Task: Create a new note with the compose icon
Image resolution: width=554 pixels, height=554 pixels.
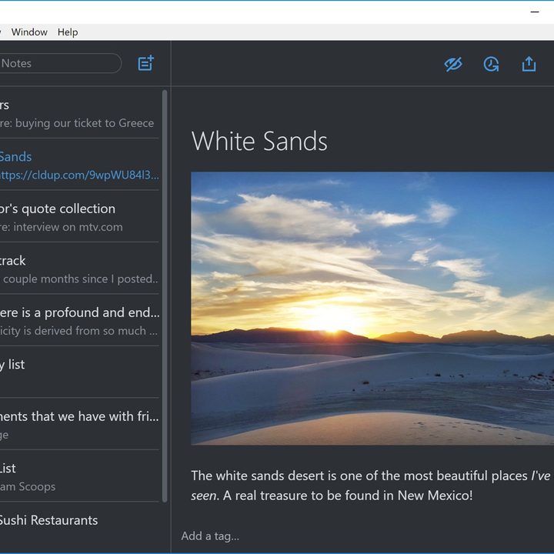Action: (x=145, y=64)
